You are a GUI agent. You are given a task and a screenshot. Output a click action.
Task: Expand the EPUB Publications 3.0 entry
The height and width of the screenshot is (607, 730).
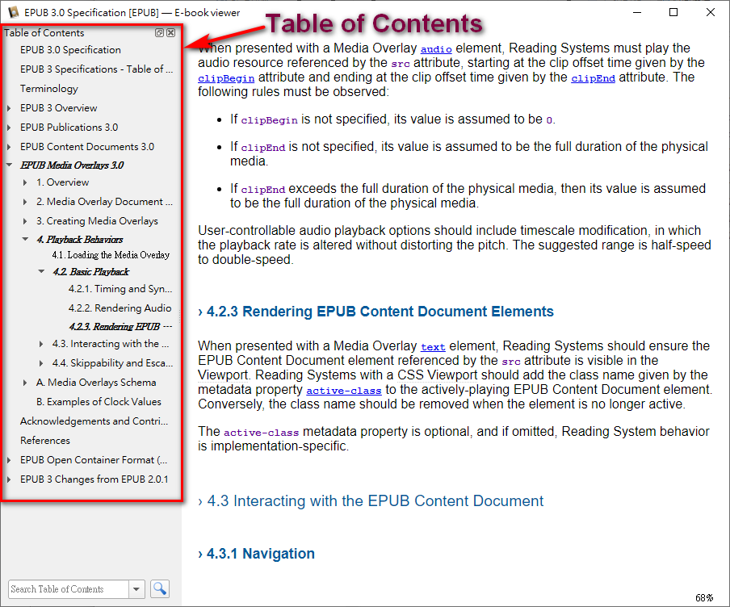[9, 128]
